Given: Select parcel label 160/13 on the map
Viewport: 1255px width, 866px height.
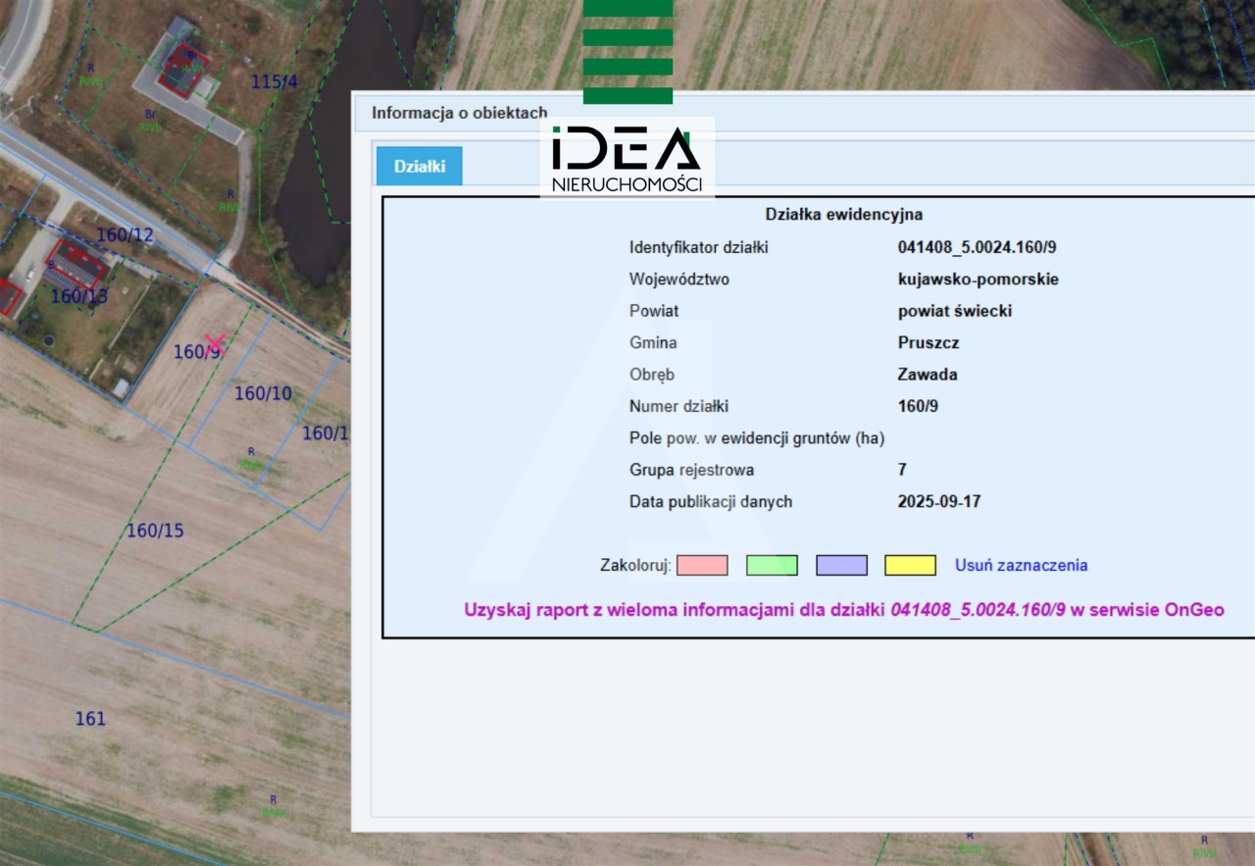Looking at the screenshot, I should 79,295.
